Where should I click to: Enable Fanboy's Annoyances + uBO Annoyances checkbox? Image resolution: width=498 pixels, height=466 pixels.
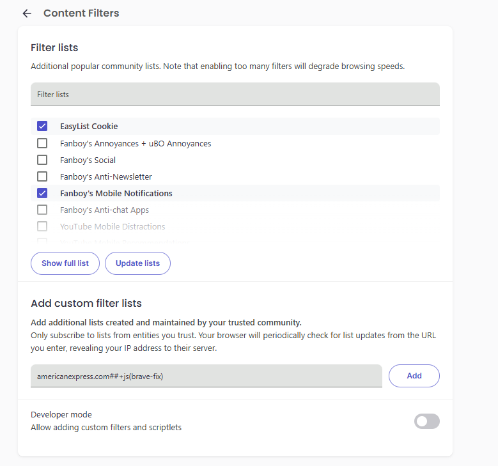click(42, 143)
